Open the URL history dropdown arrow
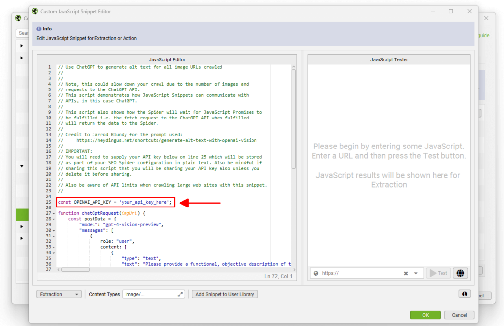This screenshot has height=326, width=504. [416, 273]
